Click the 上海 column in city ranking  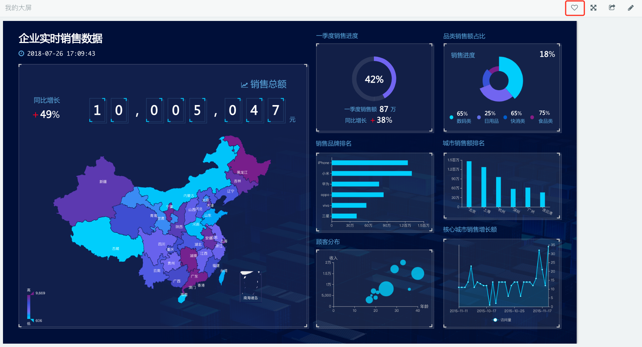[483, 187]
